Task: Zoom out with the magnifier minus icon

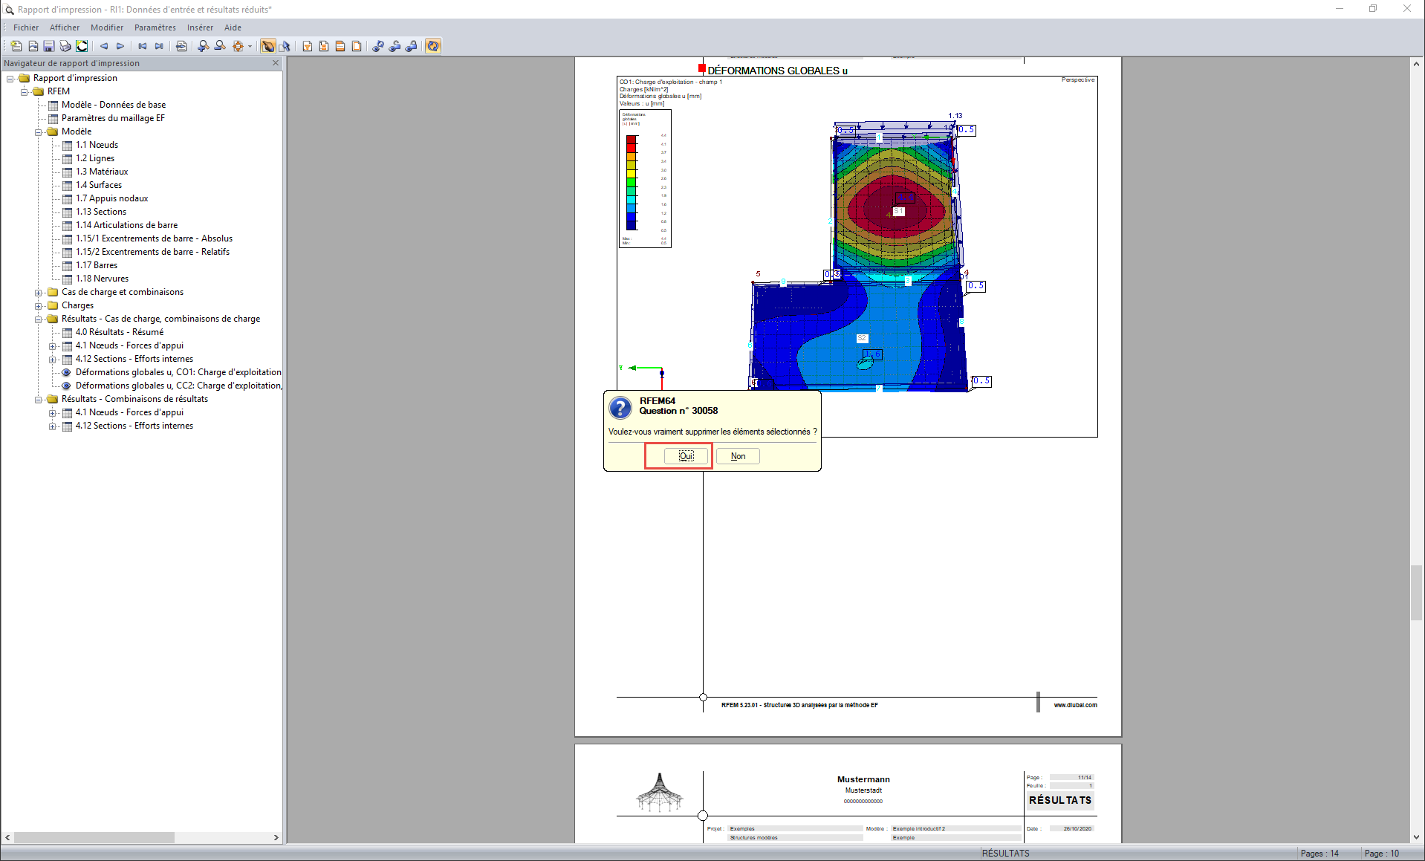Action: point(220,46)
